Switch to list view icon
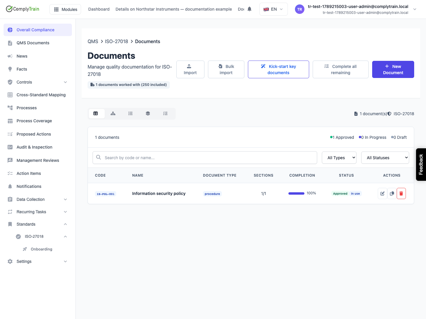 coord(130,113)
